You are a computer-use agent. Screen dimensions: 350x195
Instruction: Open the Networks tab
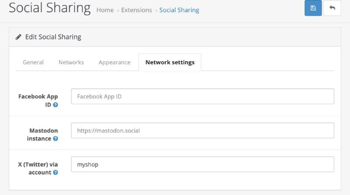point(71,62)
